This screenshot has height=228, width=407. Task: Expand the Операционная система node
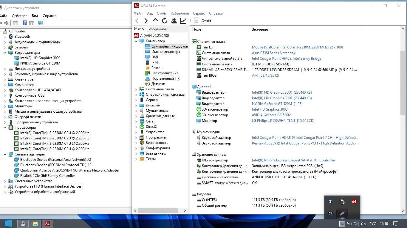[136, 95]
